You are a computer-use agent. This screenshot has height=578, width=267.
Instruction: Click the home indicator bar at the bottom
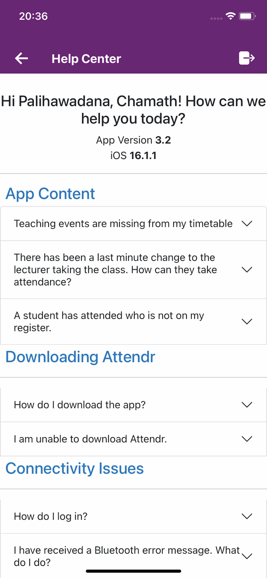tap(133, 571)
